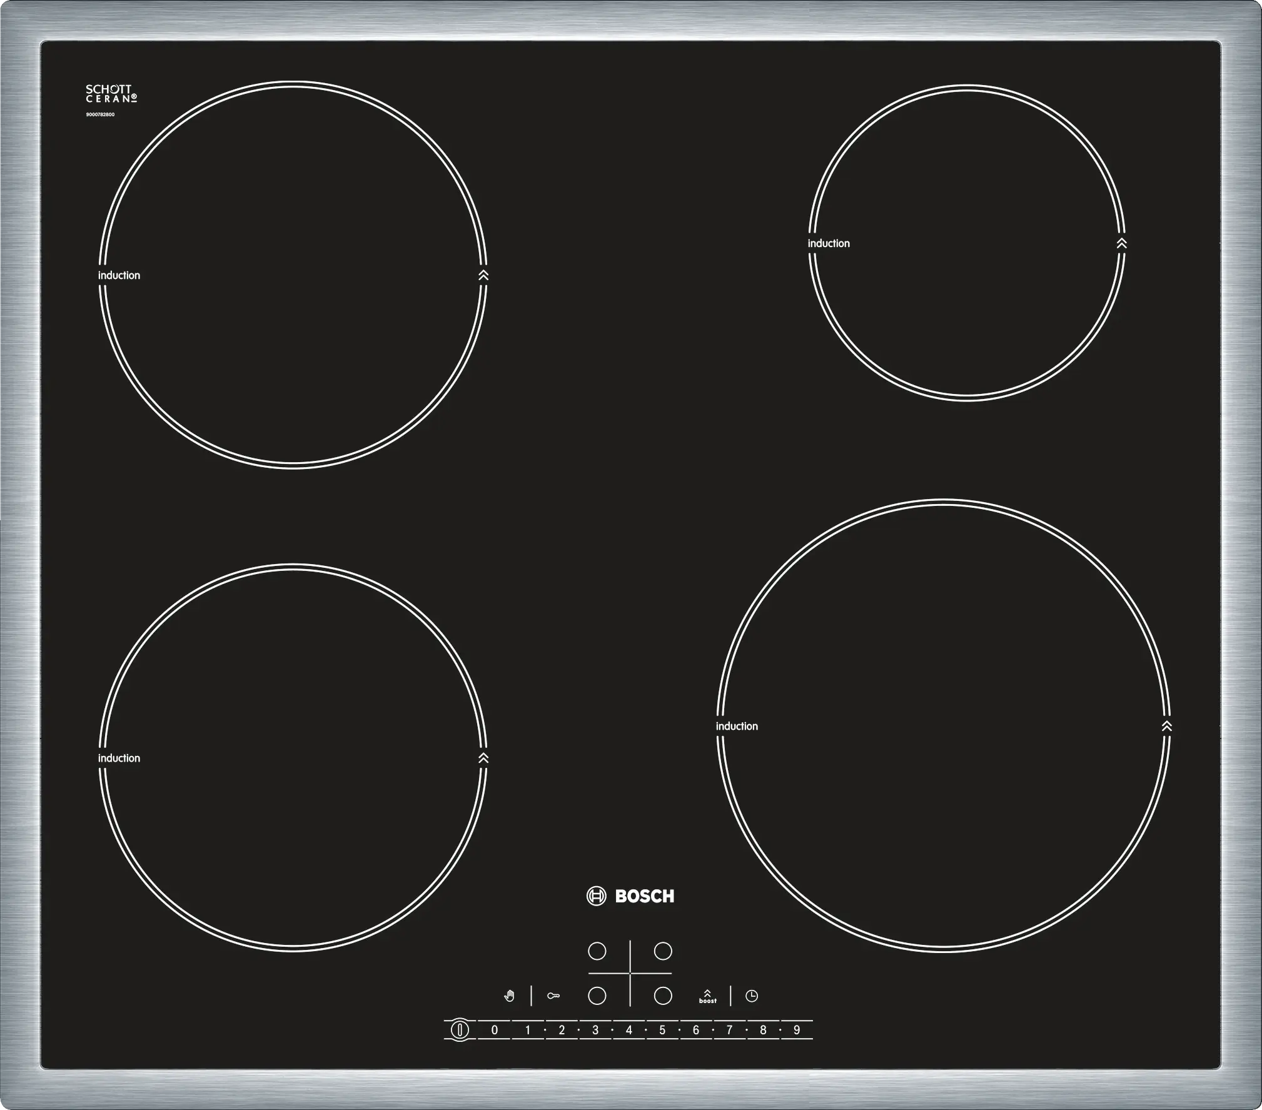
Task: Choose maximum level 9 on scale
Action: click(x=797, y=1030)
